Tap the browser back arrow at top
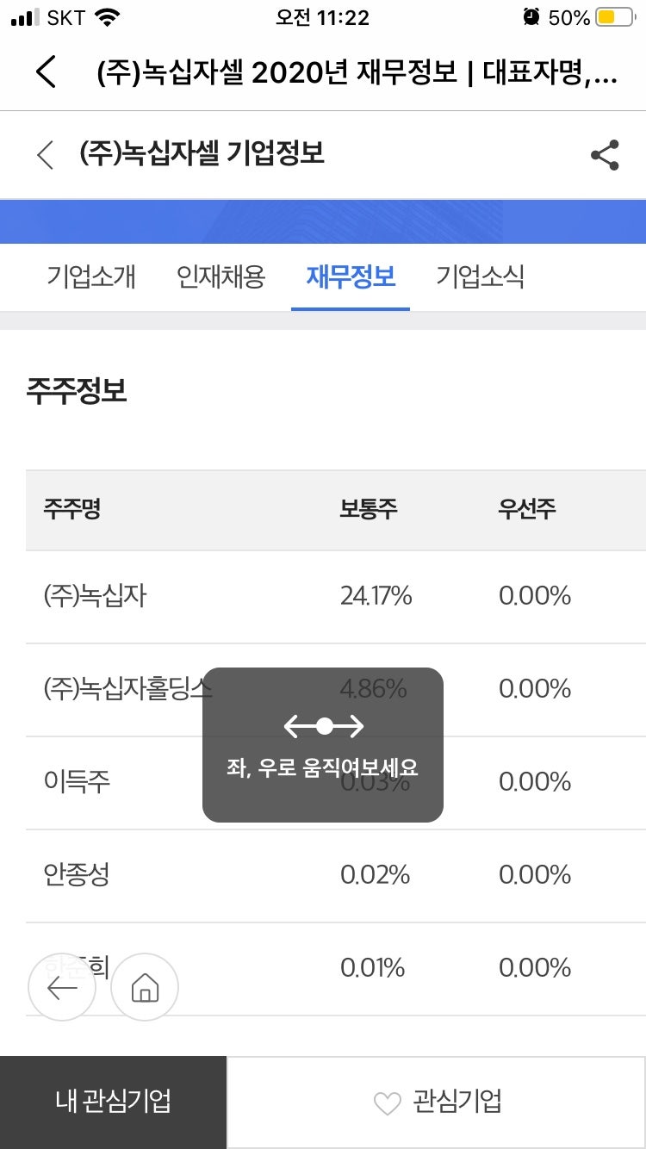This screenshot has height=1149, width=646. pos(47,71)
